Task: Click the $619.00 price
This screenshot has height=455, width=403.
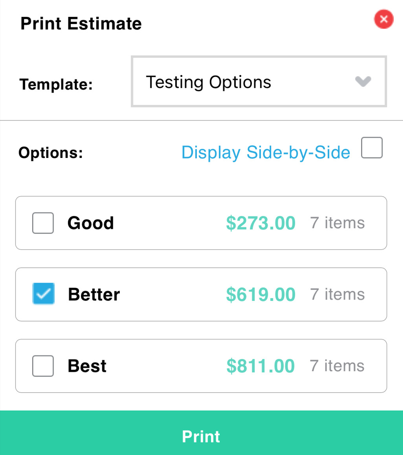Action: tap(260, 294)
